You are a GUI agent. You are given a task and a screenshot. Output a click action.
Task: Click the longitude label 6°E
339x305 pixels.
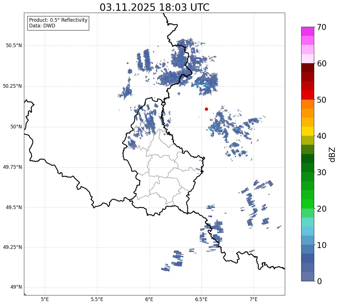(x=149, y=299)
